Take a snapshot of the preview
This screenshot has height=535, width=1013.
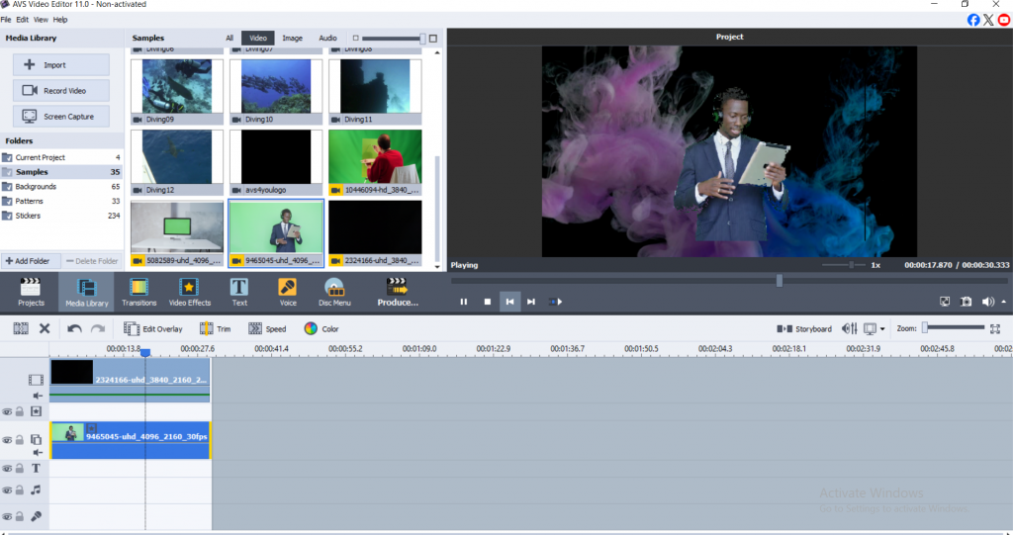(967, 302)
